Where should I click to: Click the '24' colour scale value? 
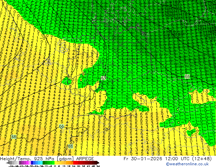tap(74, 166)
